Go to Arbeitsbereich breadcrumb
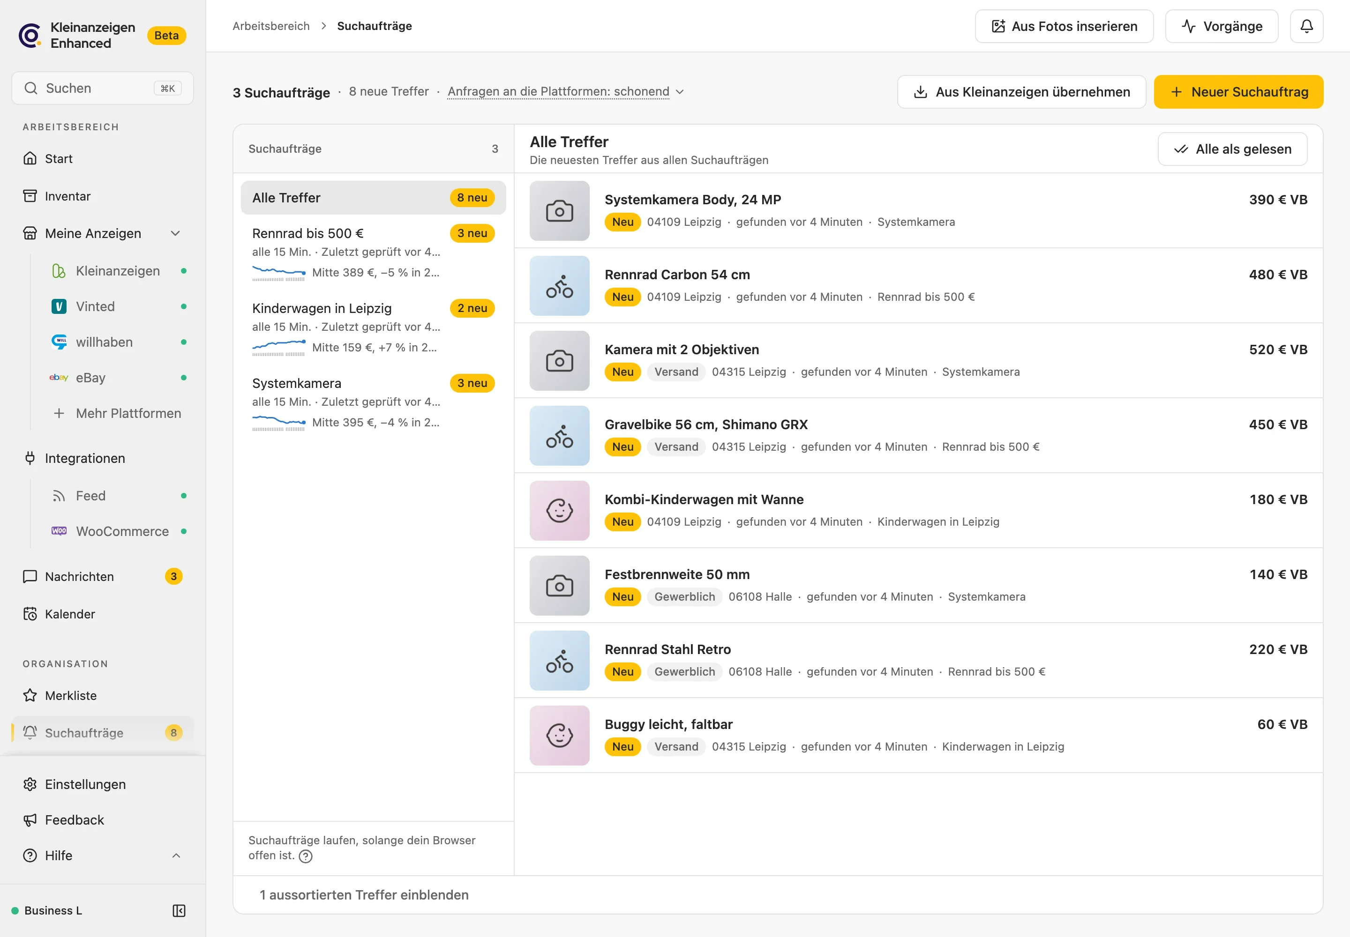The image size is (1350, 937). 271,26
